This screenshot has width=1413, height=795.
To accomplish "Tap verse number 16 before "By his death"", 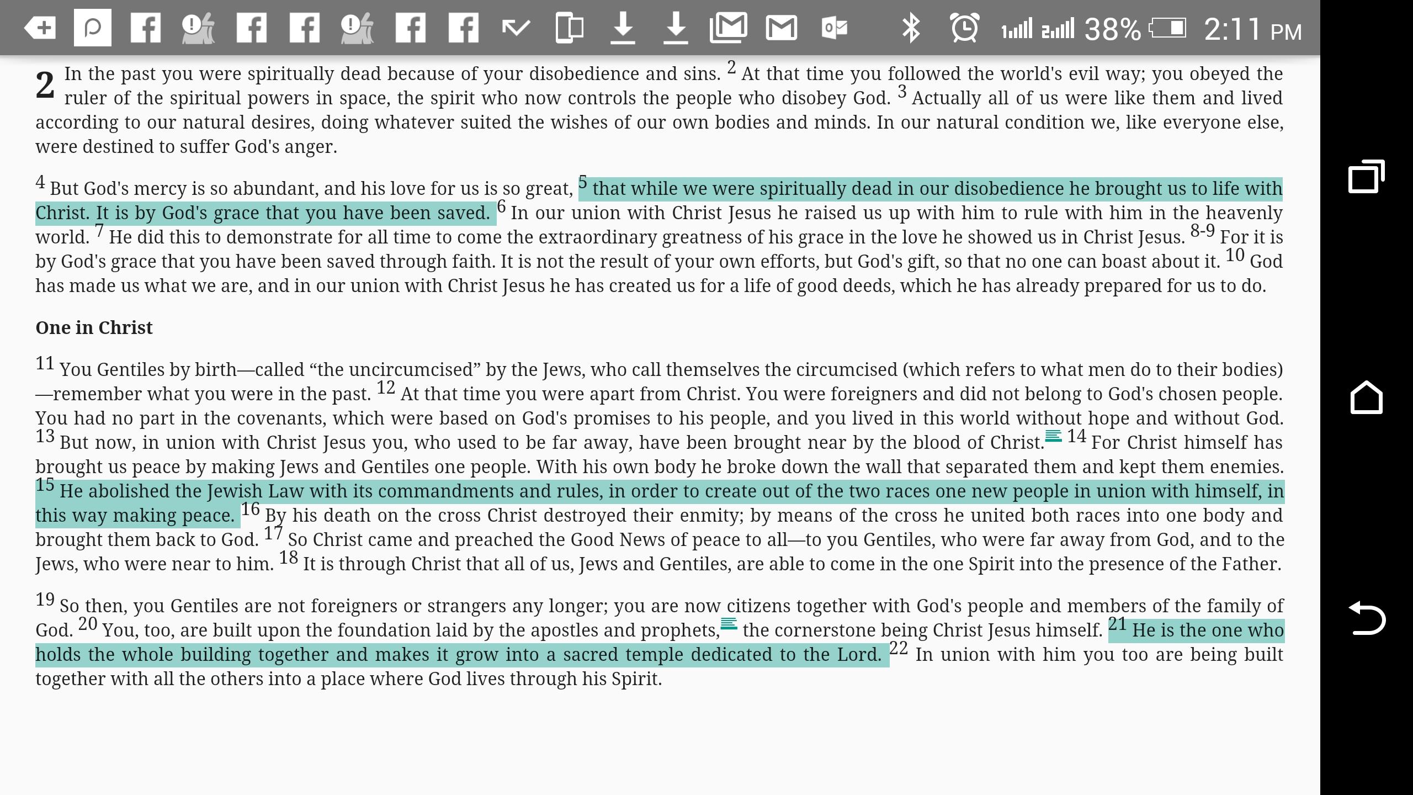I will pyautogui.click(x=251, y=509).
